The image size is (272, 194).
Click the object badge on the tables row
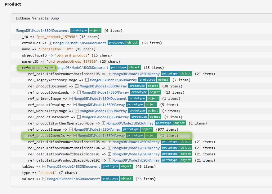pyautogui.click(x=126, y=166)
